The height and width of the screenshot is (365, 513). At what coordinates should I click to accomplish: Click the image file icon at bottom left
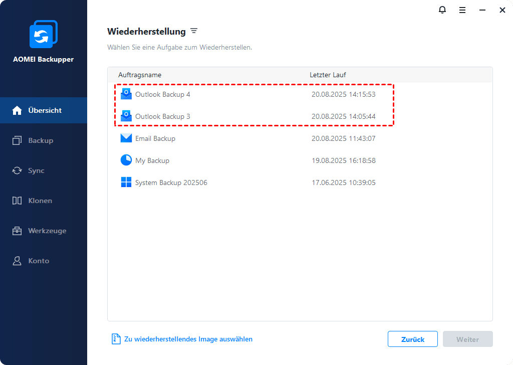click(116, 339)
